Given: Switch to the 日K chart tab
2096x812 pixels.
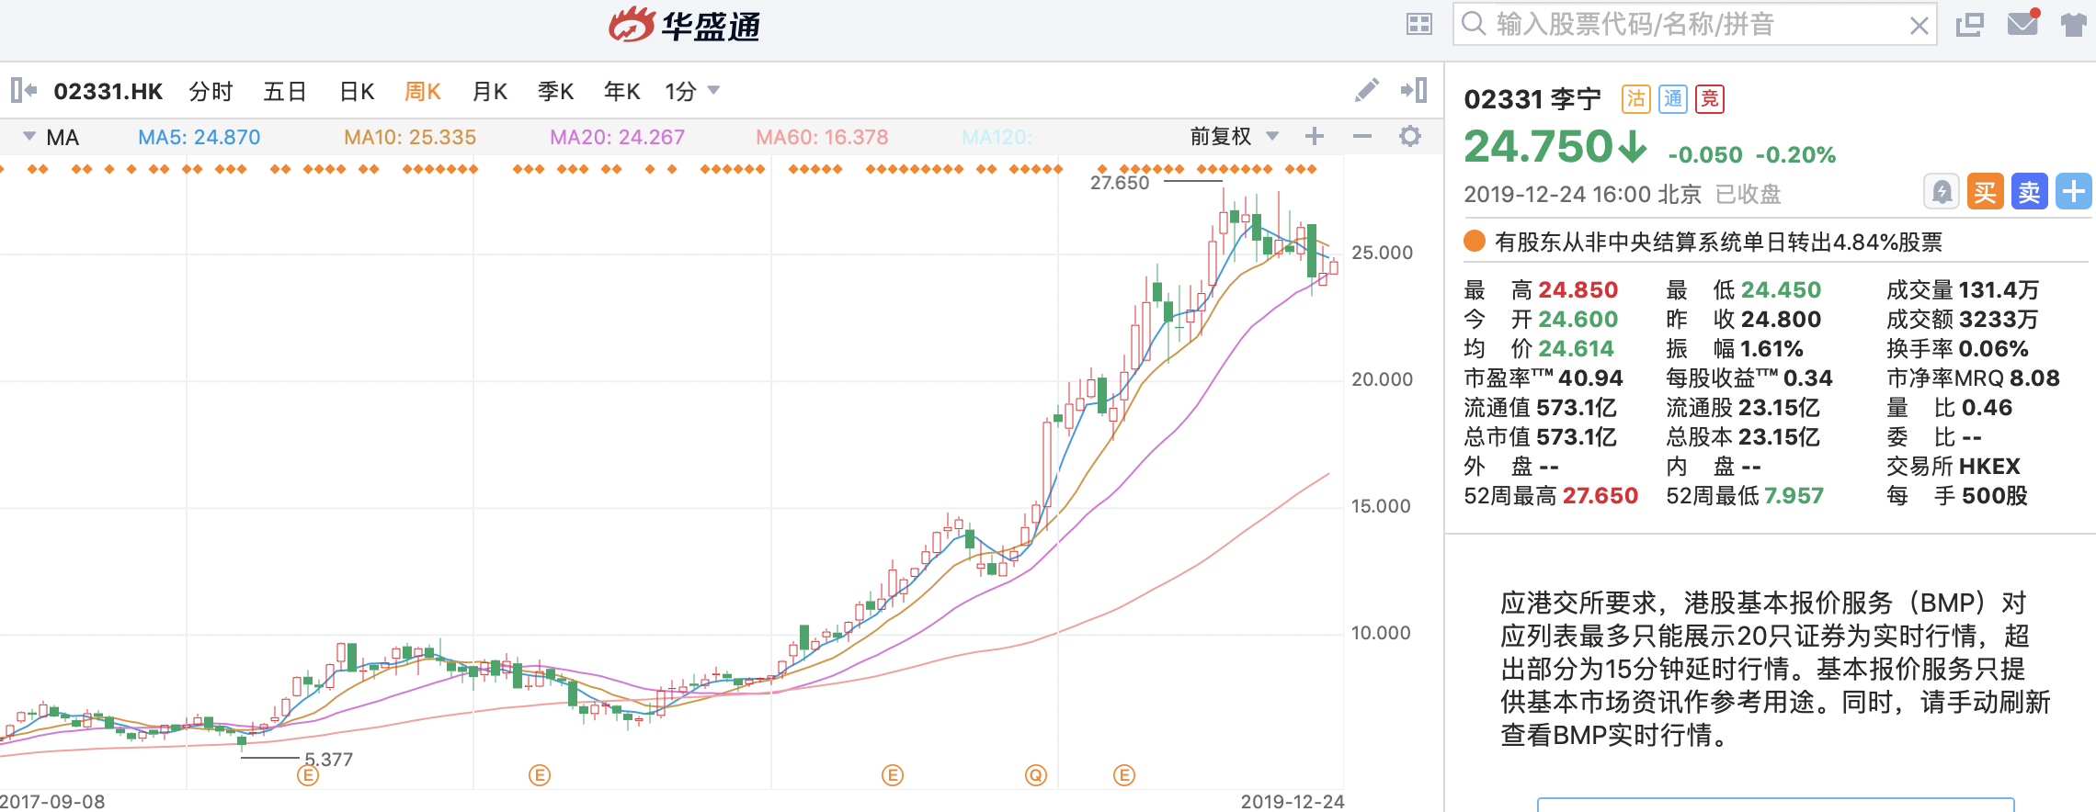Looking at the screenshot, I should tap(357, 92).
